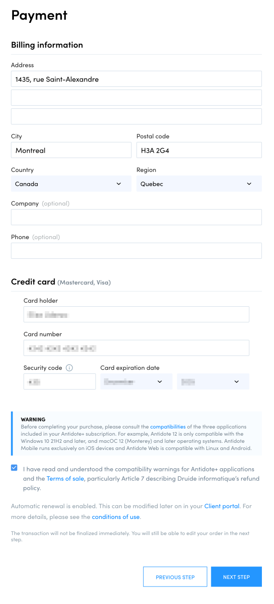Select the Address field showing rue Saint-Alexandre

136,79
